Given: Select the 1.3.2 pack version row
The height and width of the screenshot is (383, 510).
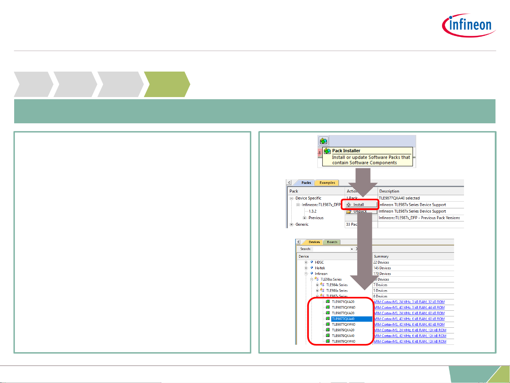Looking at the screenshot, I should tap(313, 211).
